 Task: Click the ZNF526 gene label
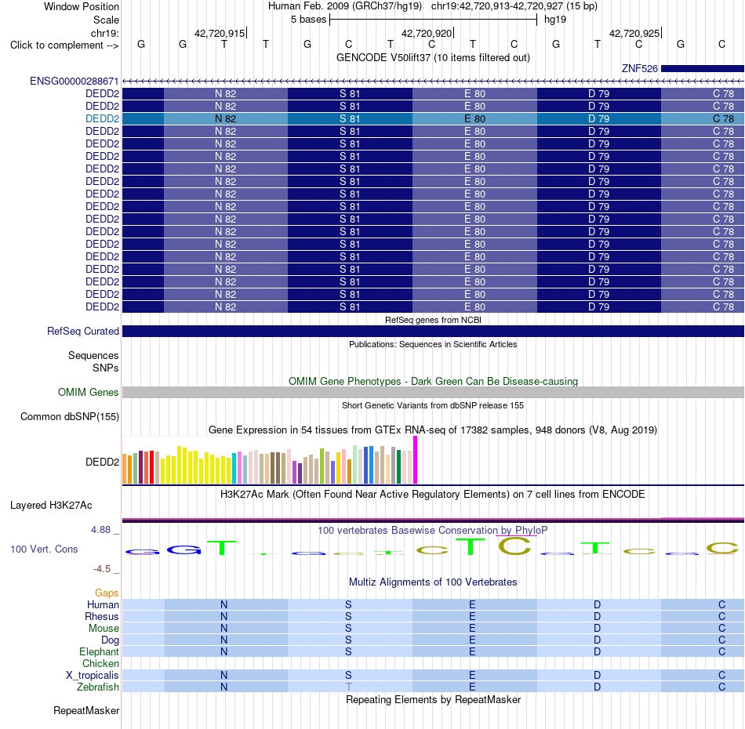click(x=639, y=68)
